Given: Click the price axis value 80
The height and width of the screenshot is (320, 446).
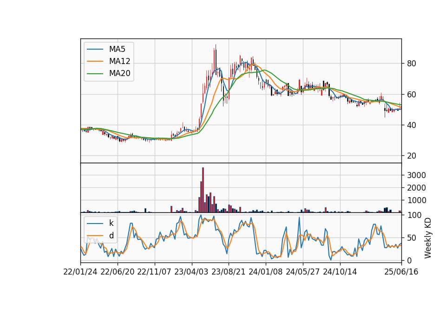Looking at the screenshot, I should pyautogui.click(x=412, y=64).
